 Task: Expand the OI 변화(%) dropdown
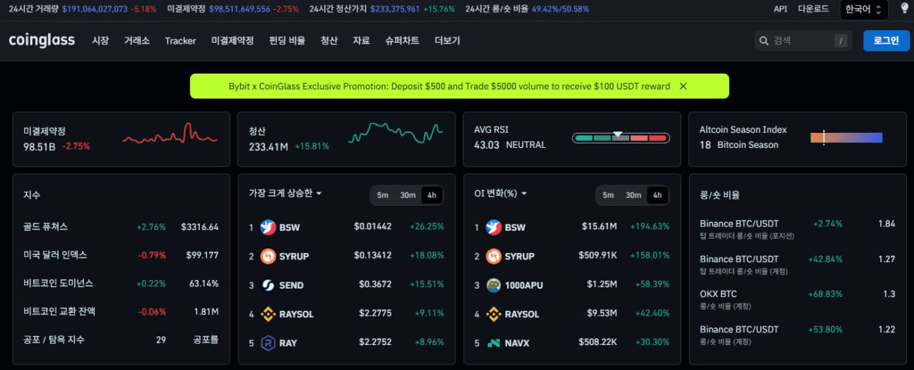click(x=501, y=193)
